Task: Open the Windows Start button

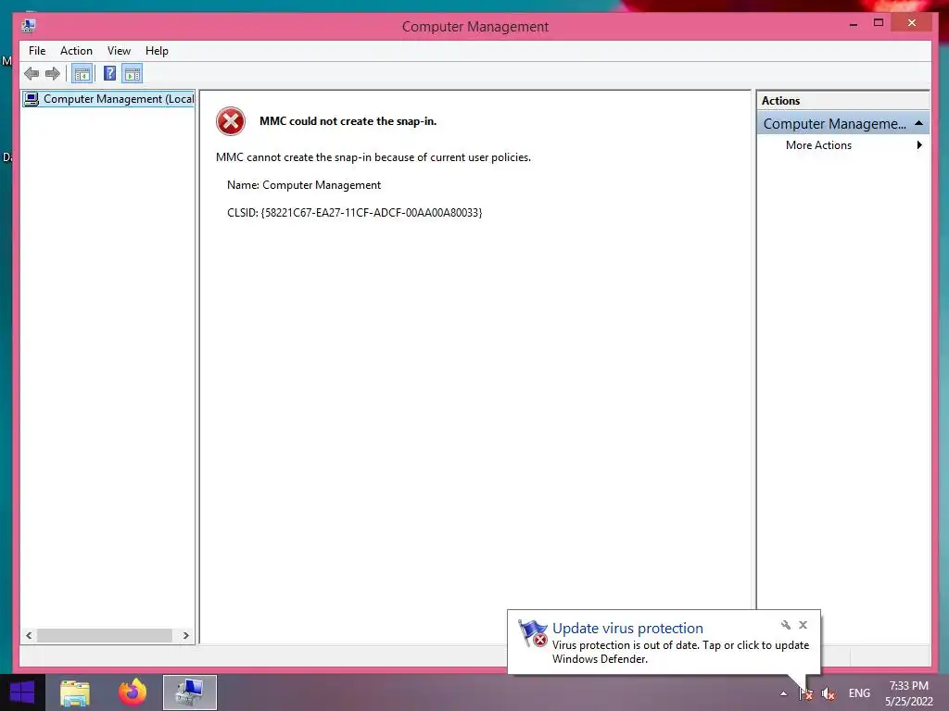Action: (22, 692)
